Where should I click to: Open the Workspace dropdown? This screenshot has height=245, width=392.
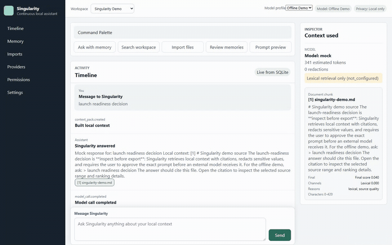(x=112, y=9)
